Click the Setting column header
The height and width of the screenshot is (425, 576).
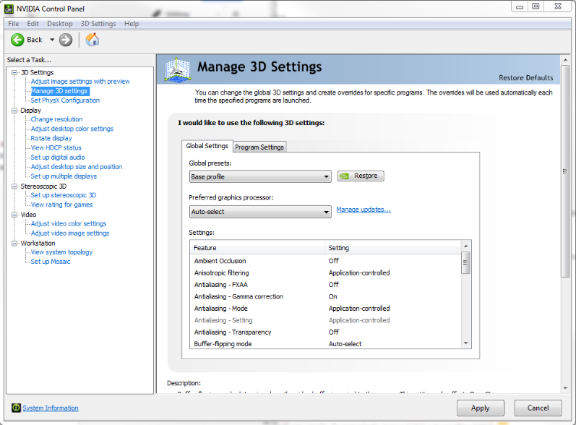(393, 248)
